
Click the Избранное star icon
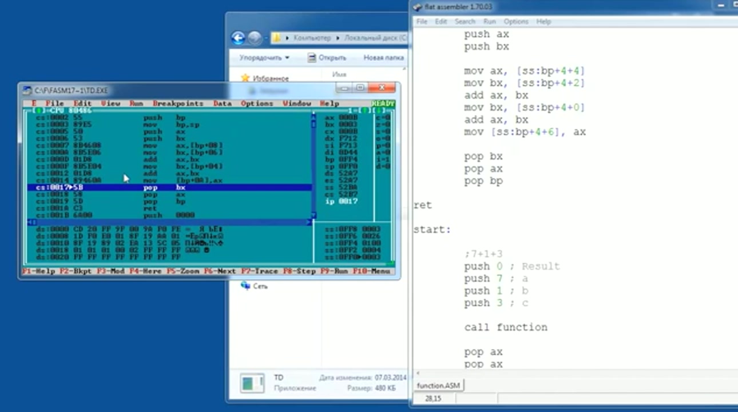point(245,78)
